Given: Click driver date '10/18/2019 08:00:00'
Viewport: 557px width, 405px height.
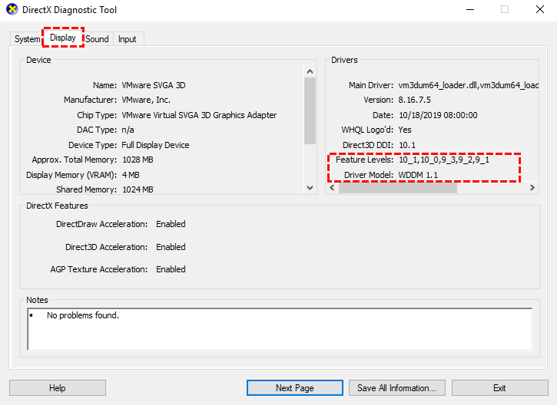Looking at the screenshot, I should [438, 115].
